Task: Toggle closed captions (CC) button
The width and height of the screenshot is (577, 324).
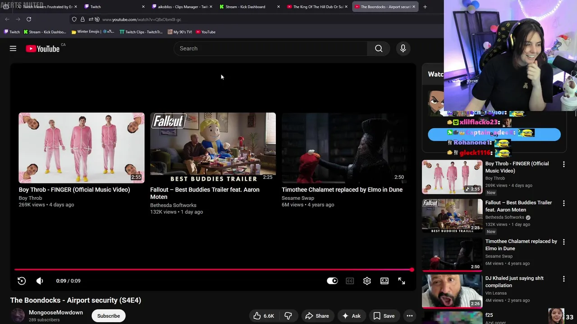Action: [x=350, y=281]
